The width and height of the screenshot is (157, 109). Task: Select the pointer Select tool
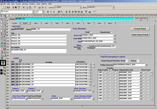pos(2,16)
